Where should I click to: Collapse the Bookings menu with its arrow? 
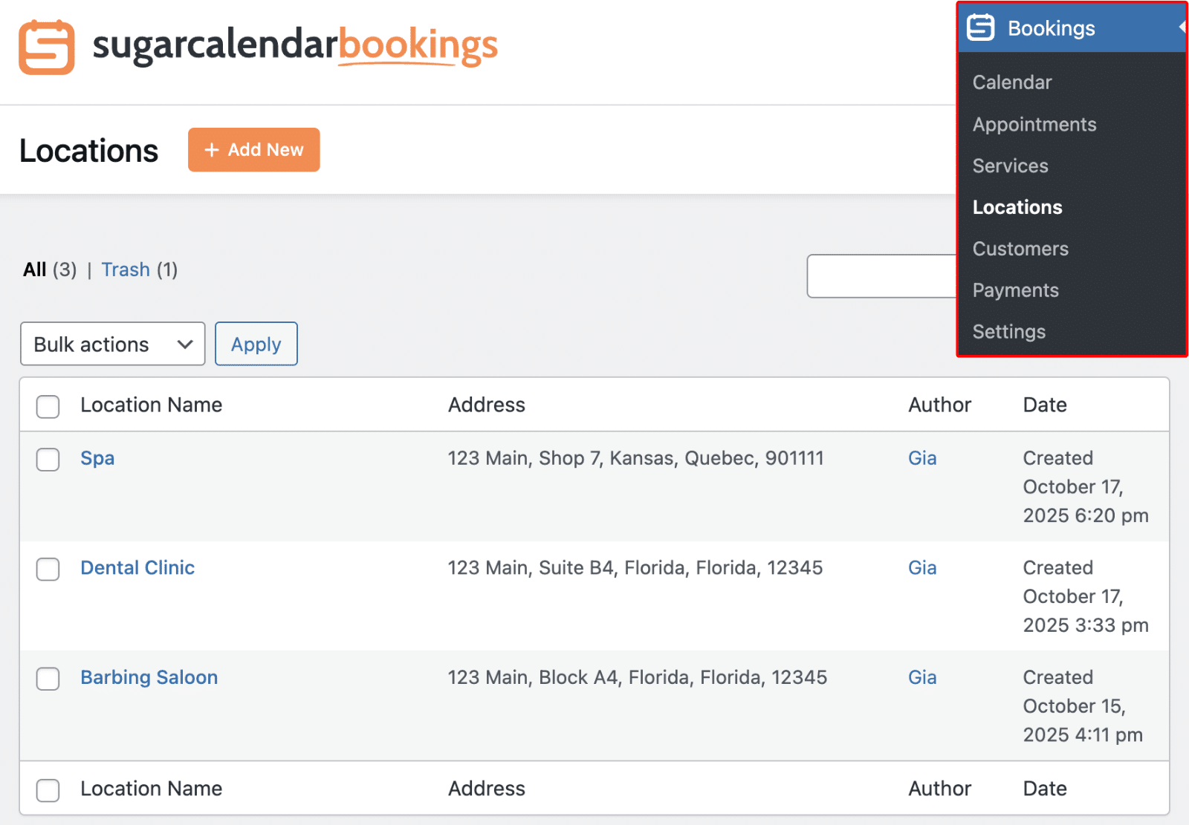click(x=1182, y=27)
